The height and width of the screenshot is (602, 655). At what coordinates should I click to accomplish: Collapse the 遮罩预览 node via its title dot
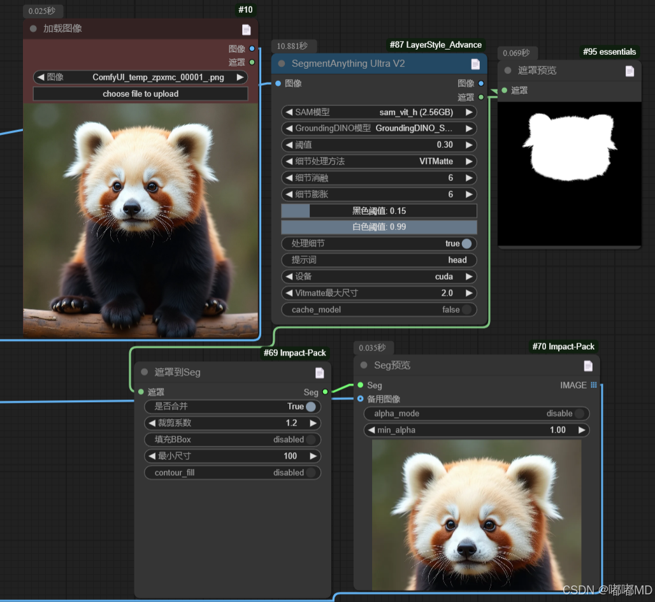[508, 71]
